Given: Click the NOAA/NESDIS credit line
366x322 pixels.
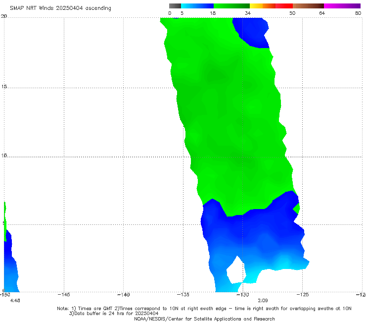Looking at the screenshot, I should tap(204, 319).
